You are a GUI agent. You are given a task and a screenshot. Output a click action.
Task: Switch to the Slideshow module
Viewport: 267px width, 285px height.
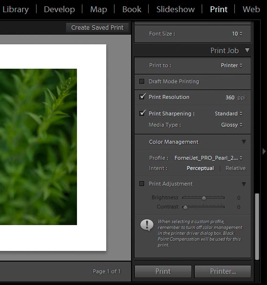coord(175,9)
